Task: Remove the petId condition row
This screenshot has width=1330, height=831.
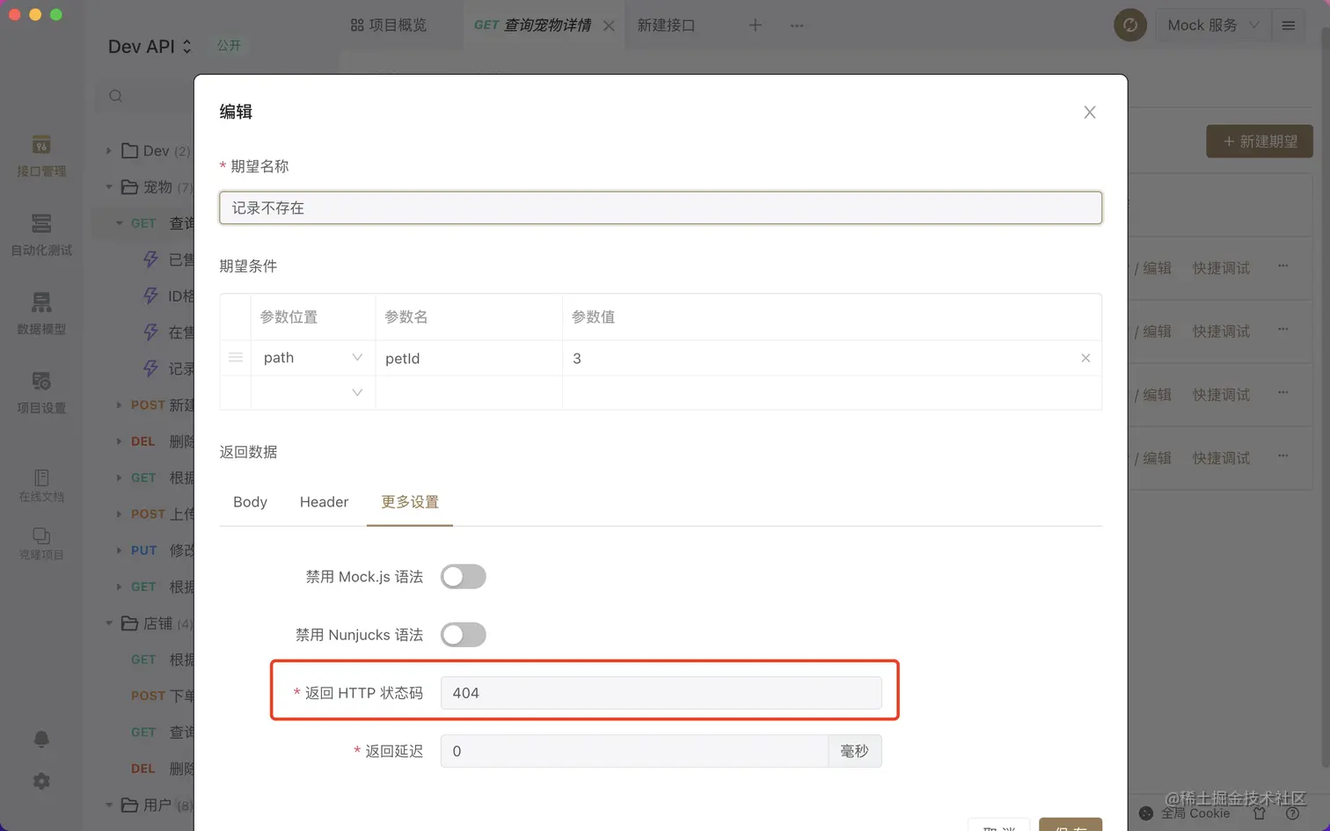Action: (1085, 358)
